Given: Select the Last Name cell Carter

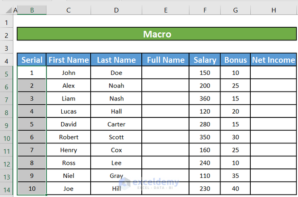Looking at the screenshot, I should click(116, 124).
